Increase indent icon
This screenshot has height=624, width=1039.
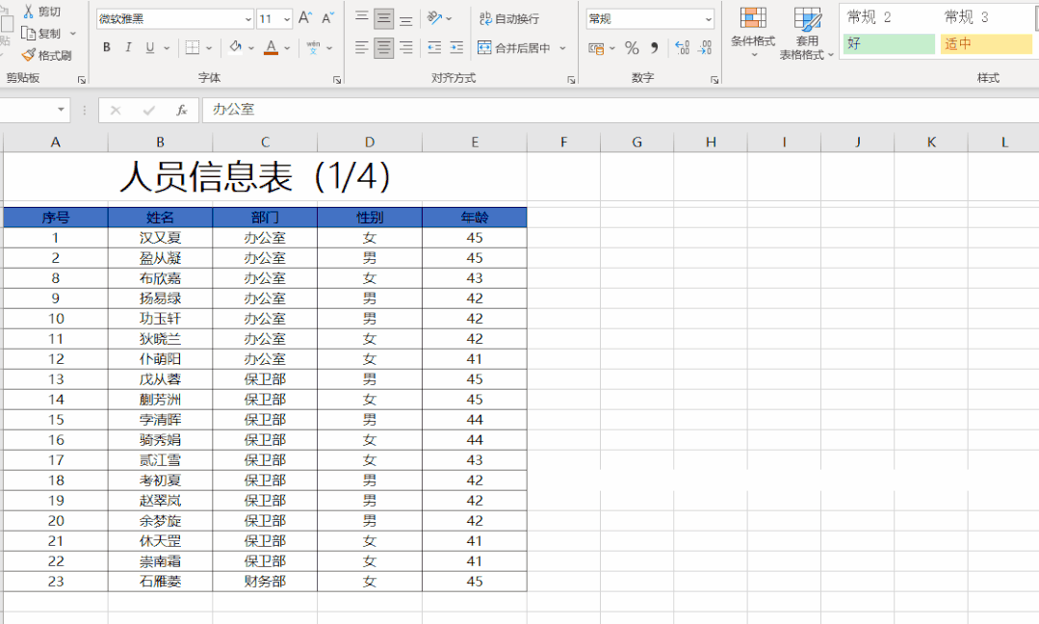[456, 48]
